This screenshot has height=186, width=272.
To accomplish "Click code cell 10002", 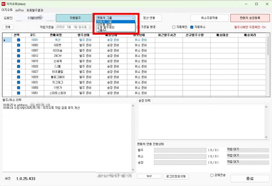I will coord(35,45).
